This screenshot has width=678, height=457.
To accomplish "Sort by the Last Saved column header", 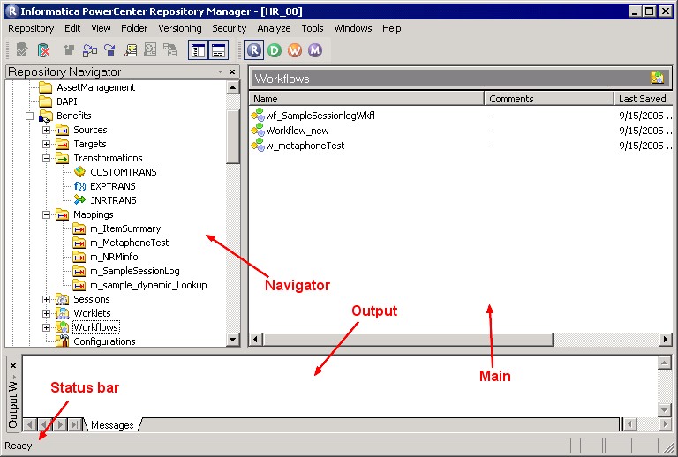I will [643, 99].
